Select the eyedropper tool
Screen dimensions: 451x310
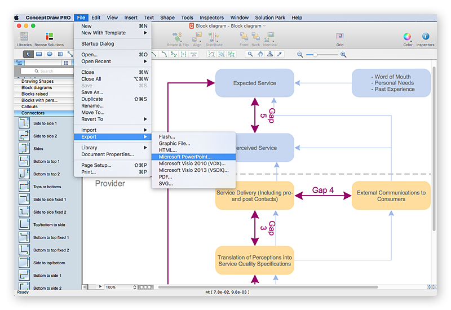coord(279,54)
